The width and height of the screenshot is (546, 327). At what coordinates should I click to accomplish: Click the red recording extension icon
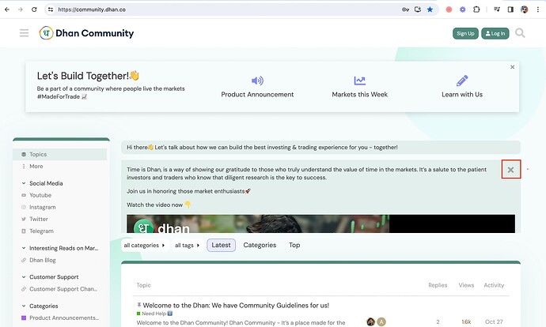449,9
